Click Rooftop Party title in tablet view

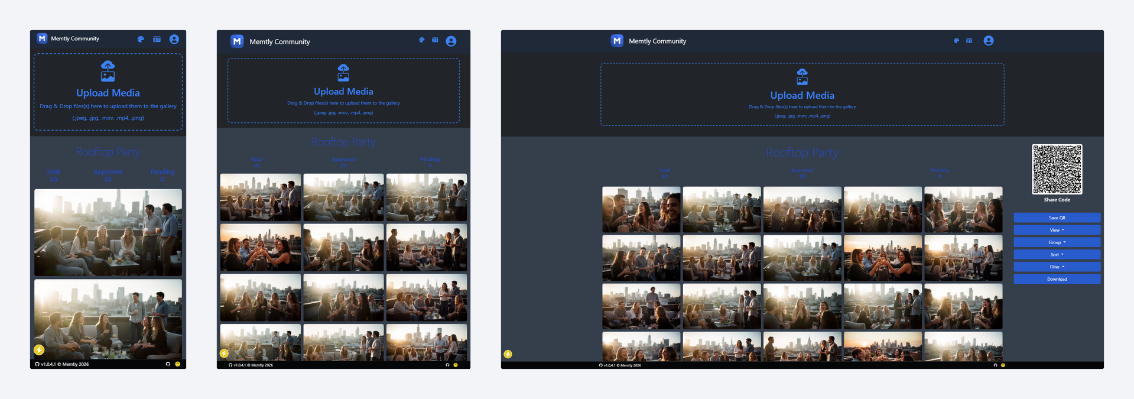pos(343,142)
